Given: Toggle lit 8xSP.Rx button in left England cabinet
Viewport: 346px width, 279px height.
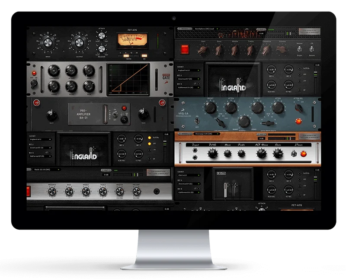Looking at the screenshot, I should click(x=149, y=138).
